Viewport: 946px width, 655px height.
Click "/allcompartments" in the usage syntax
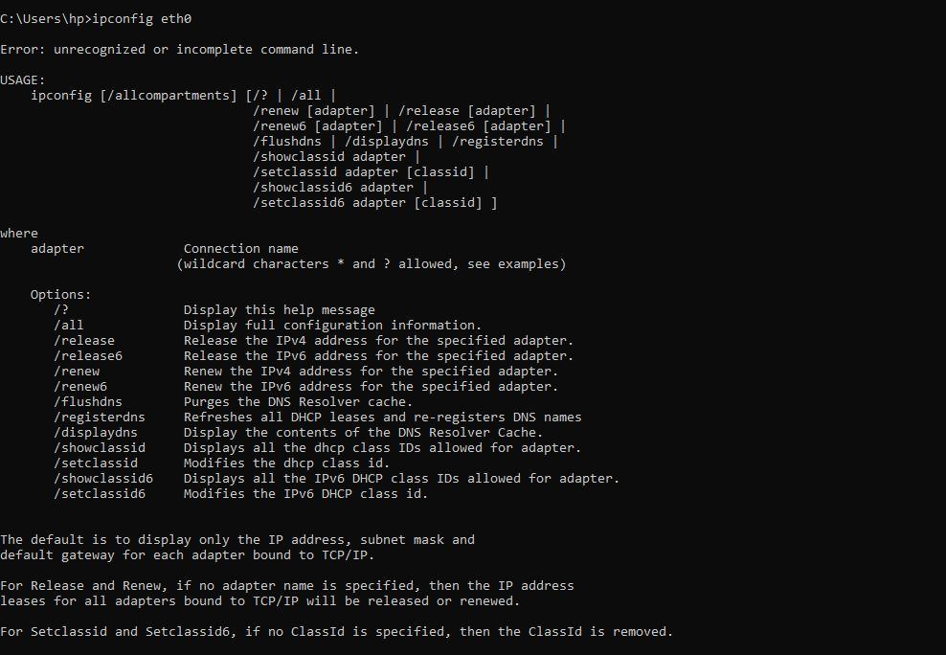click(x=169, y=96)
